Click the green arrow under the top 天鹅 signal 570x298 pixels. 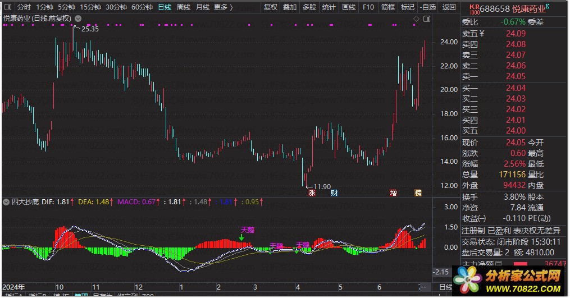241,237
